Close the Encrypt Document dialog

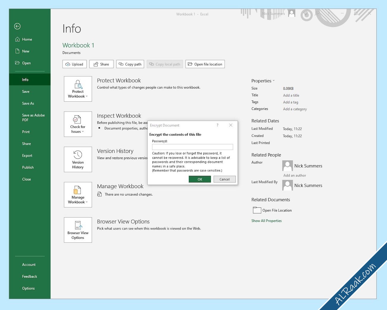point(231,125)
